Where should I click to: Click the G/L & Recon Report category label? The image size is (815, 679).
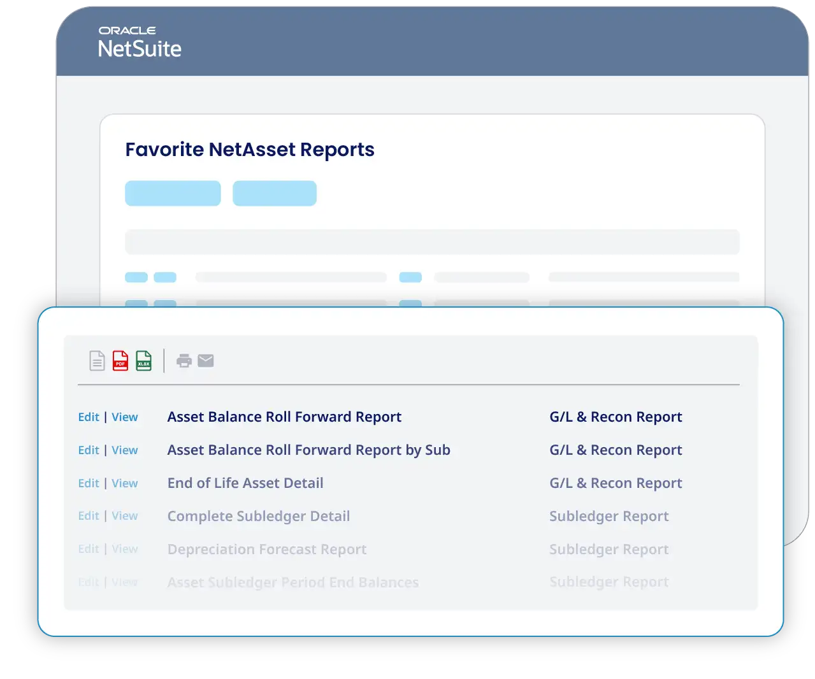616,417
